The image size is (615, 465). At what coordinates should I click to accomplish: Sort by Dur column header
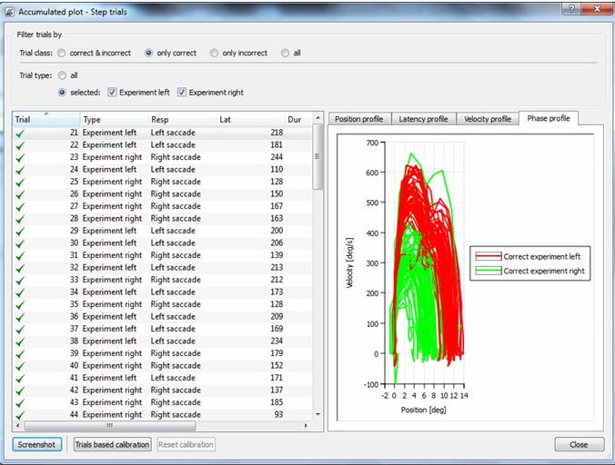tap(298, 119)
